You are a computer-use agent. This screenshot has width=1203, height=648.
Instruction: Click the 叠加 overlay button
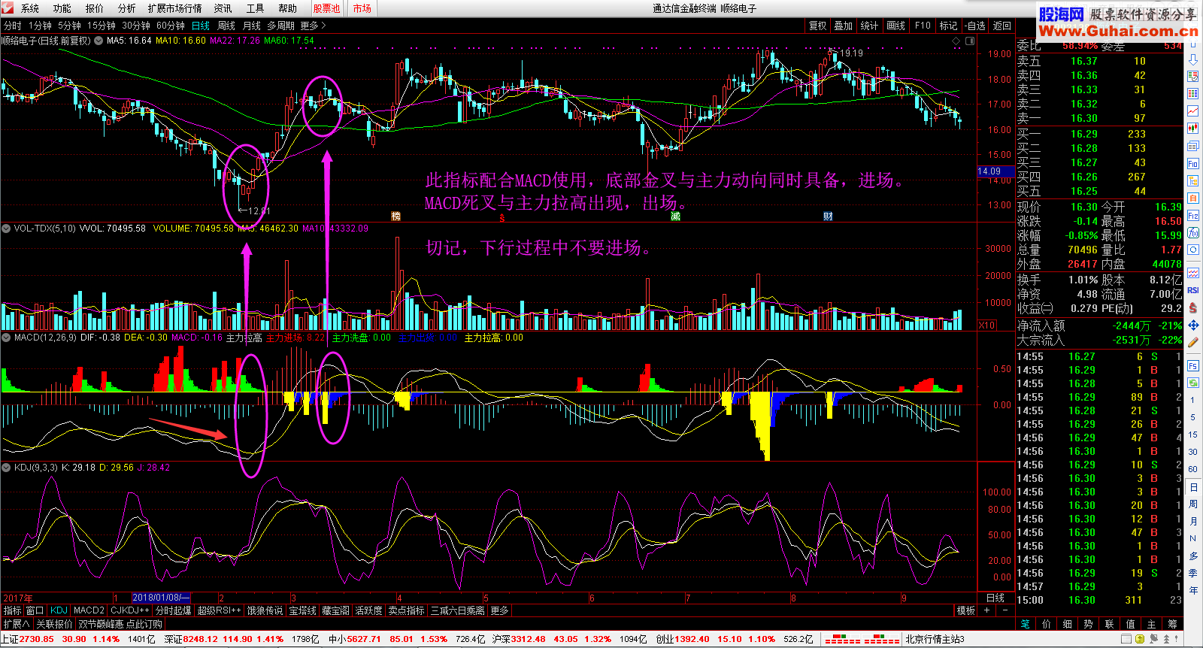point(844,26)
